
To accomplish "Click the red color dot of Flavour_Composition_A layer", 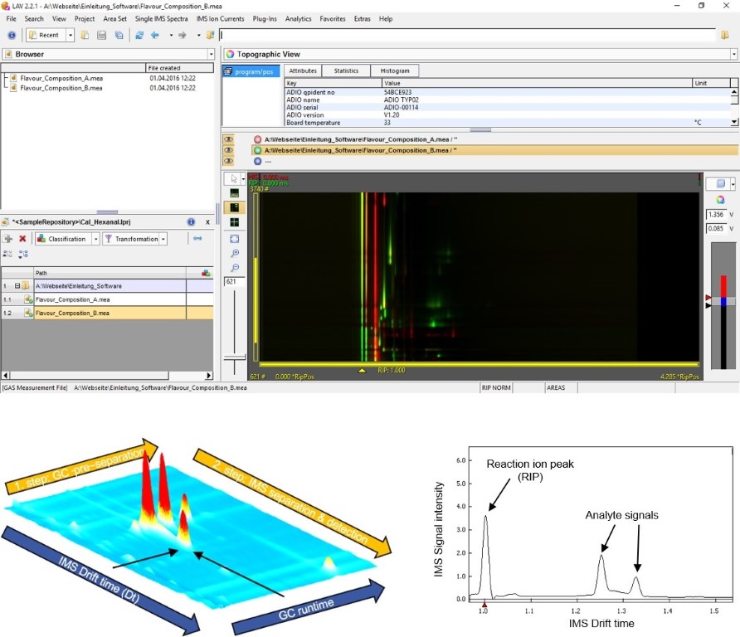I will [x=258, y=139].
